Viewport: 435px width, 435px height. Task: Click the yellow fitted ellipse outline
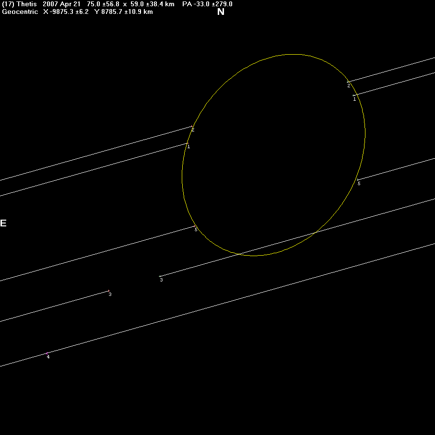(273, 155)
